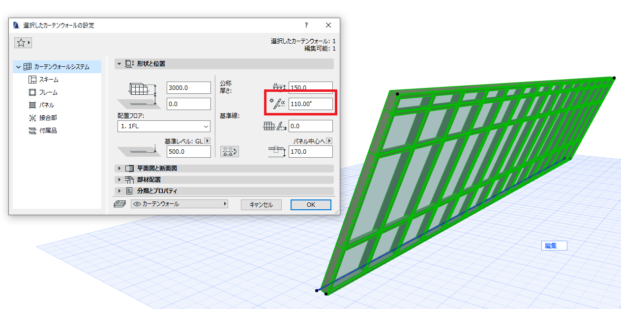The width and height of the screenshot is (621, 309).
Task: Click the 部材配置 panel icon
Action: coord(130,179)
